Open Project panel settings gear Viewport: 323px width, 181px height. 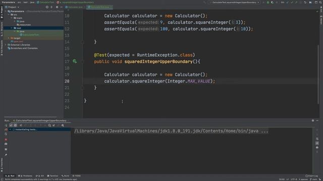57,7
